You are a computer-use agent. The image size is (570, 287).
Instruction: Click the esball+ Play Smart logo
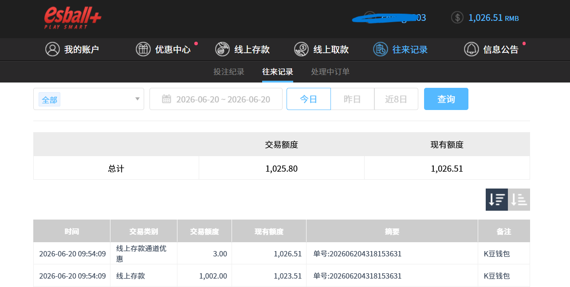click(x=73, y=18)
